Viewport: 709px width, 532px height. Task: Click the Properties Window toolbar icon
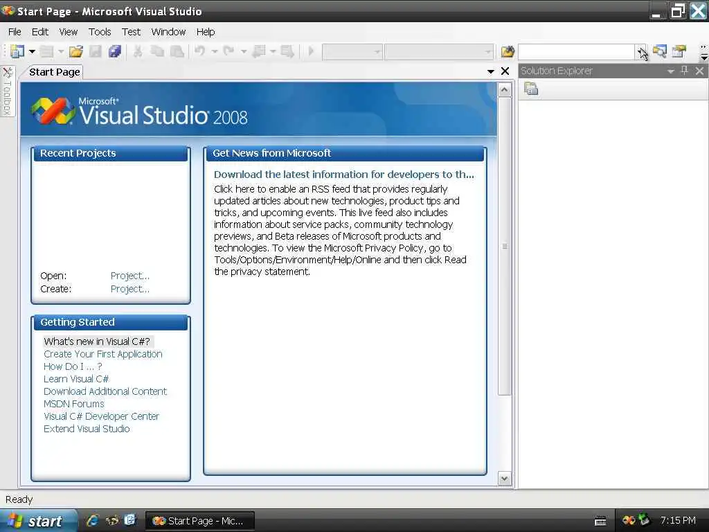(x=679, y=51)
